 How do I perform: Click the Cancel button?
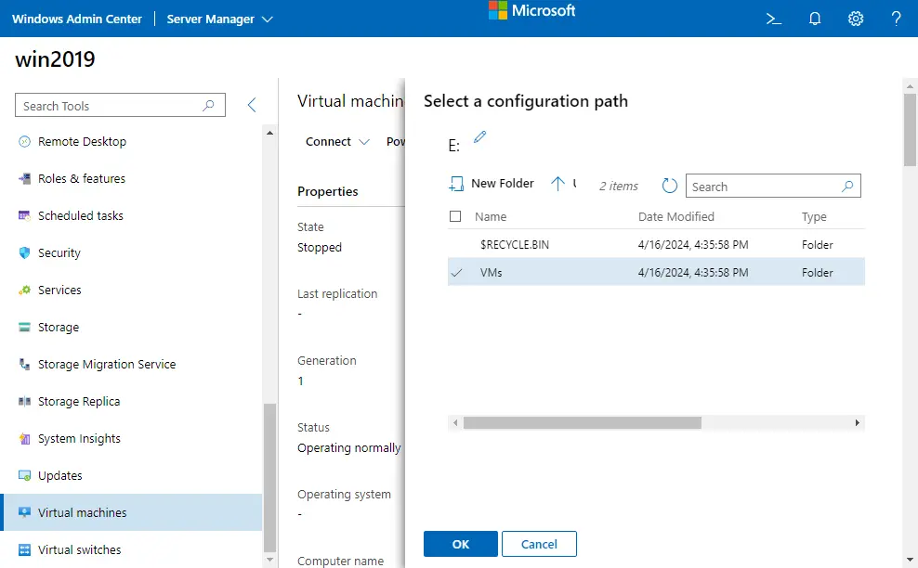[539, 544]
